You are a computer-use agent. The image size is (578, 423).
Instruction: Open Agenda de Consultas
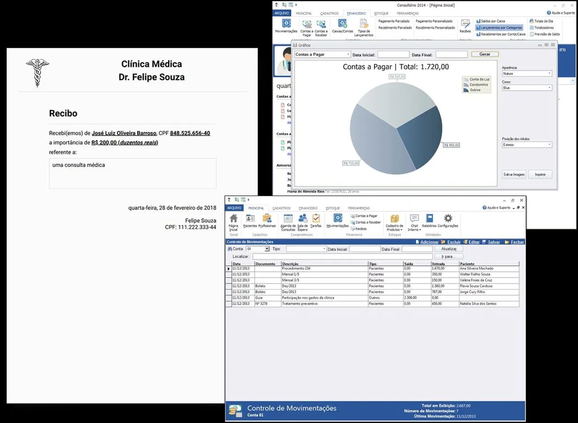[x=288, y=222]
